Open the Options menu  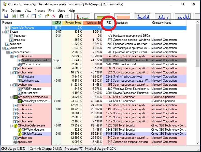pos(16,11)
